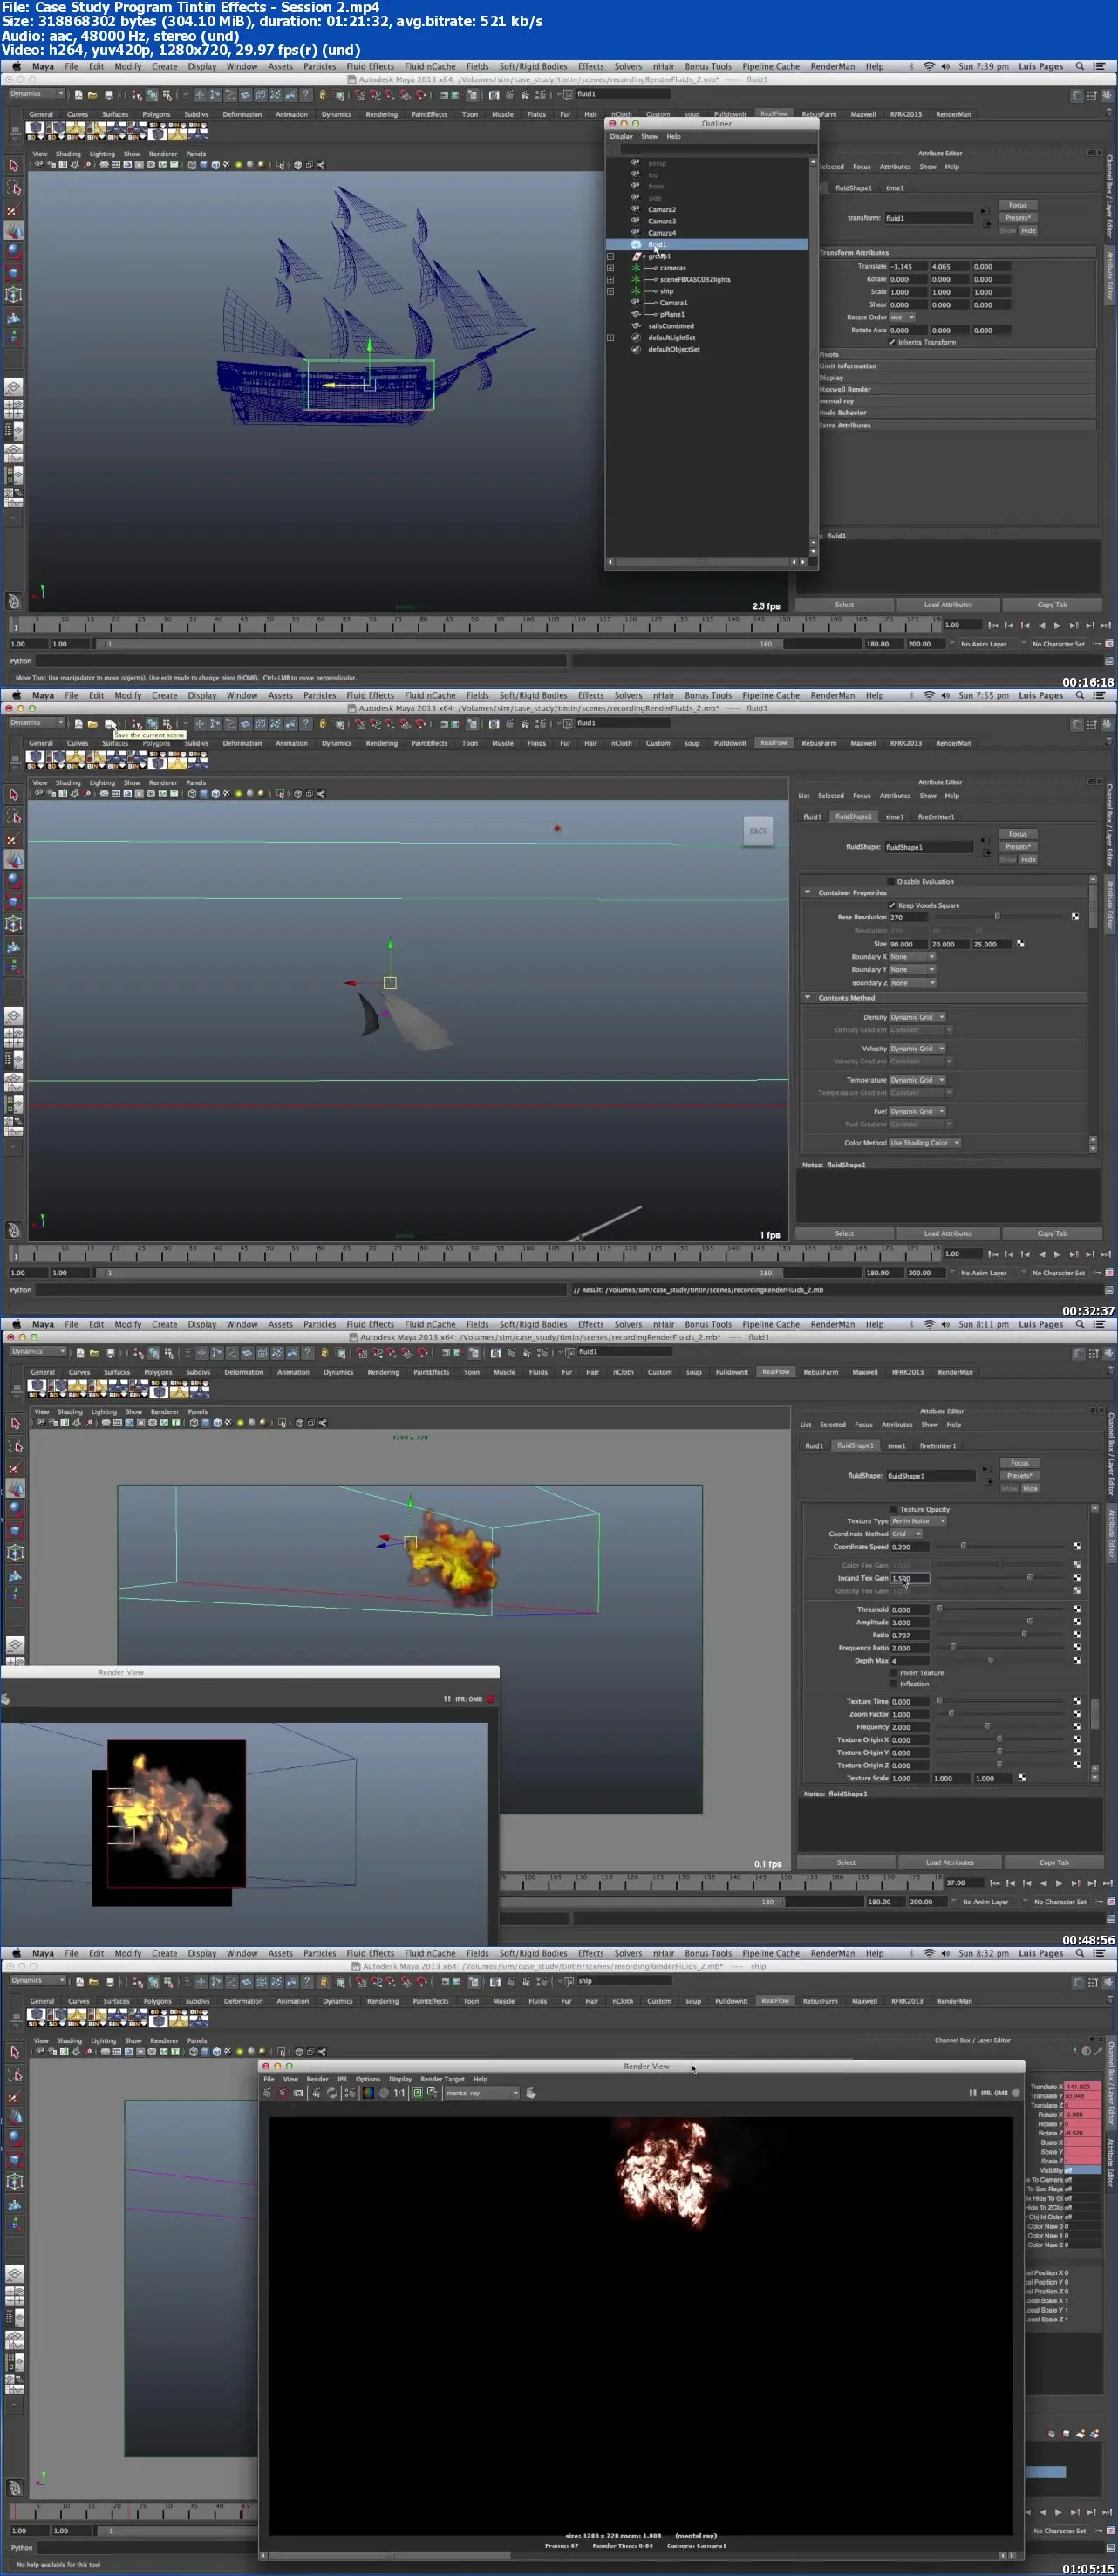
Task: Click the checker map button for Depth Max
Action: 1077,1660
